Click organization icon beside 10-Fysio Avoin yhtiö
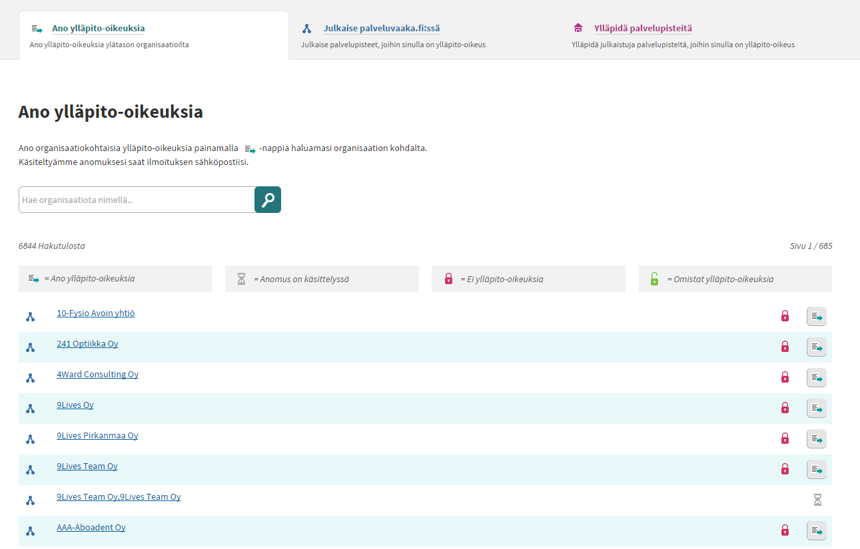Viewport: 860px width, 549px height. click(x=30, y=317)
